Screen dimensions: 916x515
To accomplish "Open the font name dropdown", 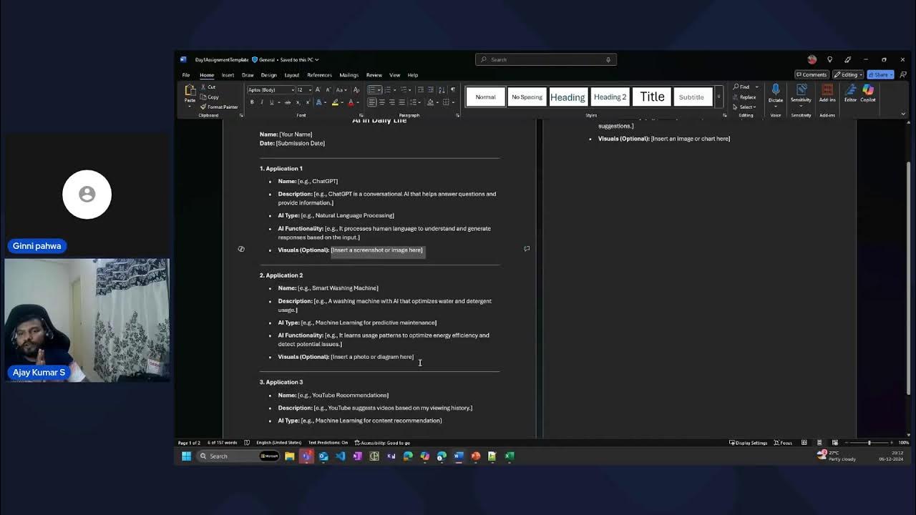I will click(x=292, y=90).
